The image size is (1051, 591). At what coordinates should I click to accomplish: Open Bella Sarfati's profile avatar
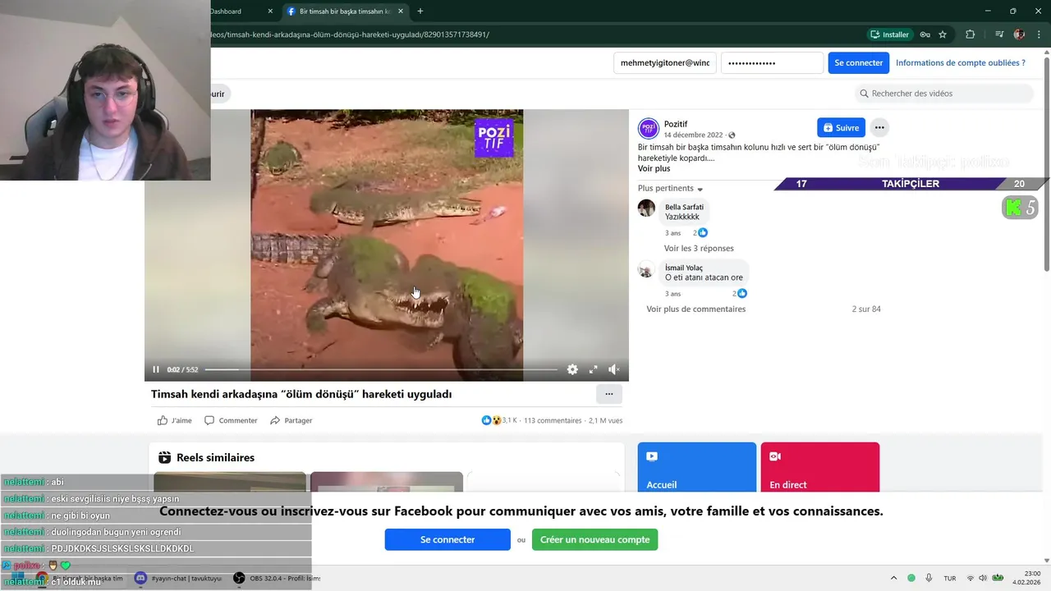point(647,208)
